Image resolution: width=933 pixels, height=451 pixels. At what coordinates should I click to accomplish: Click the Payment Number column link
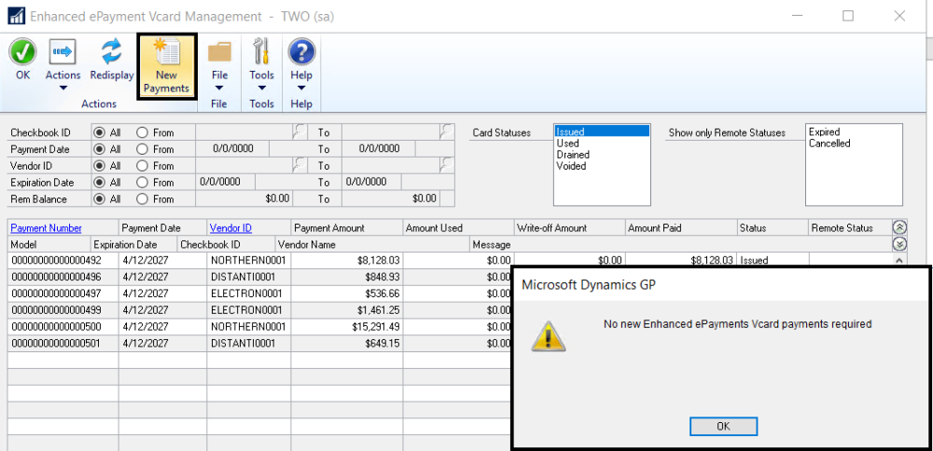click(x=46, y=228)
